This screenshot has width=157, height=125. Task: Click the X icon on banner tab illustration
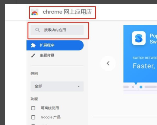[x=133, y=87]
